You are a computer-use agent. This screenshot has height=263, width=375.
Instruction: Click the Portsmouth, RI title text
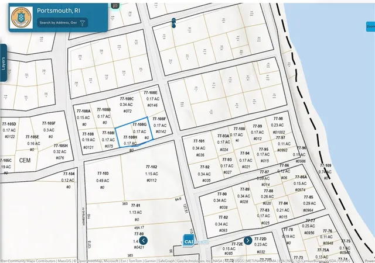click(x=59, y=11)
